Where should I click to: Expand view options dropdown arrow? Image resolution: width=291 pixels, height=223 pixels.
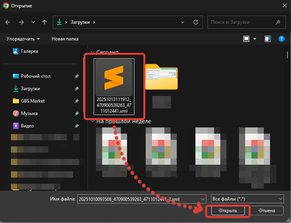click(255, 39)
